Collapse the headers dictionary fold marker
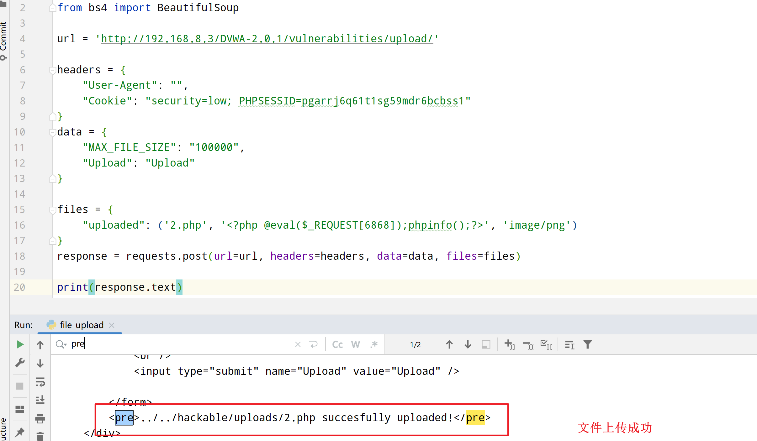Viewport: 757px width, 441px height. [52, 70]
